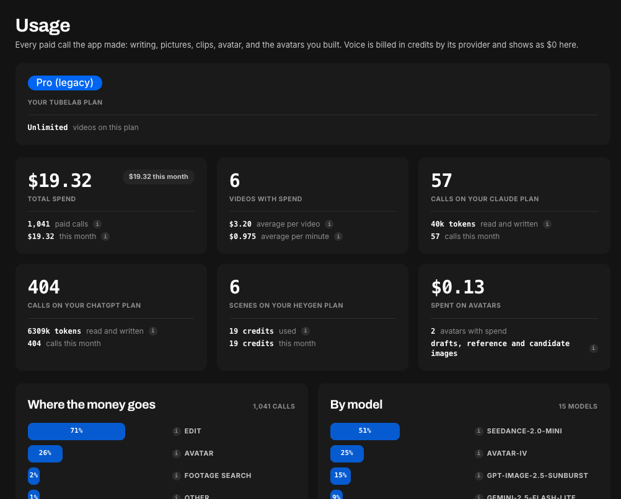Open info icon beside AVATAR category
This screenshot has height=499, width=621.
pyautogui.click(x=177, y=453)
